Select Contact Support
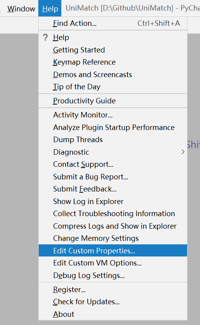Viewport: 200px width, 325px height. pyautogui.click(x=113, y=164)
